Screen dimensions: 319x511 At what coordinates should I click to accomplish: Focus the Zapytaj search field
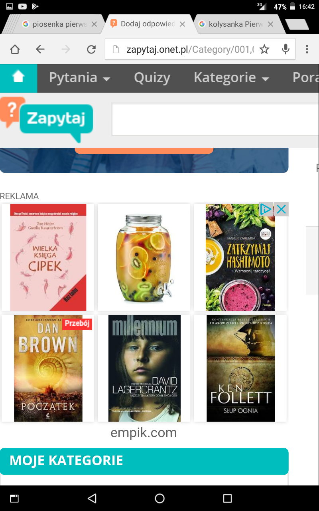pyautogui.click(x=215, y=119)
